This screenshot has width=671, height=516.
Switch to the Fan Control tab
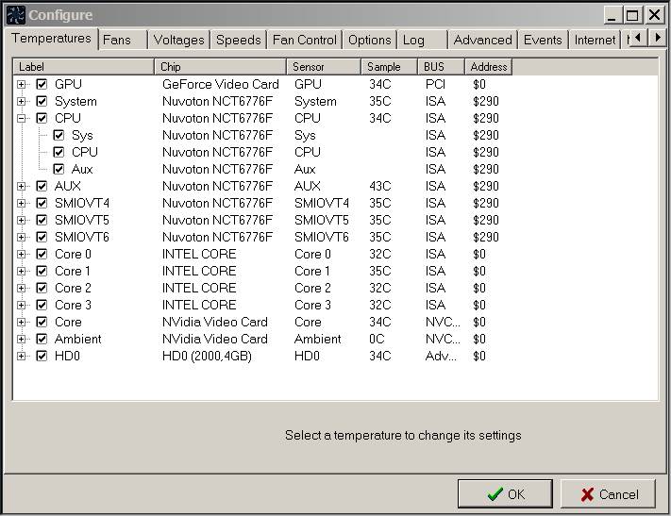[304, 40]
